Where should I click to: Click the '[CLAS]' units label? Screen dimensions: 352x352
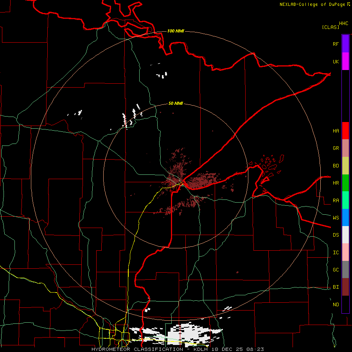[330, 27]
